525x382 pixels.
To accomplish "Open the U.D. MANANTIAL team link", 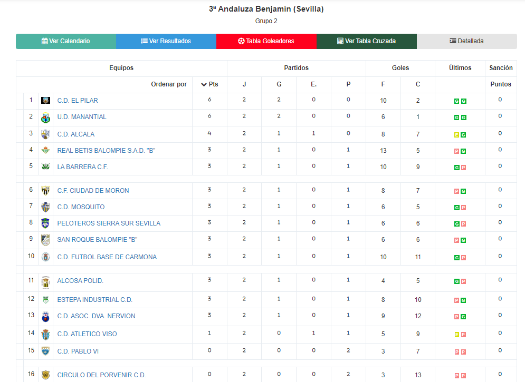I will (82, 117).
